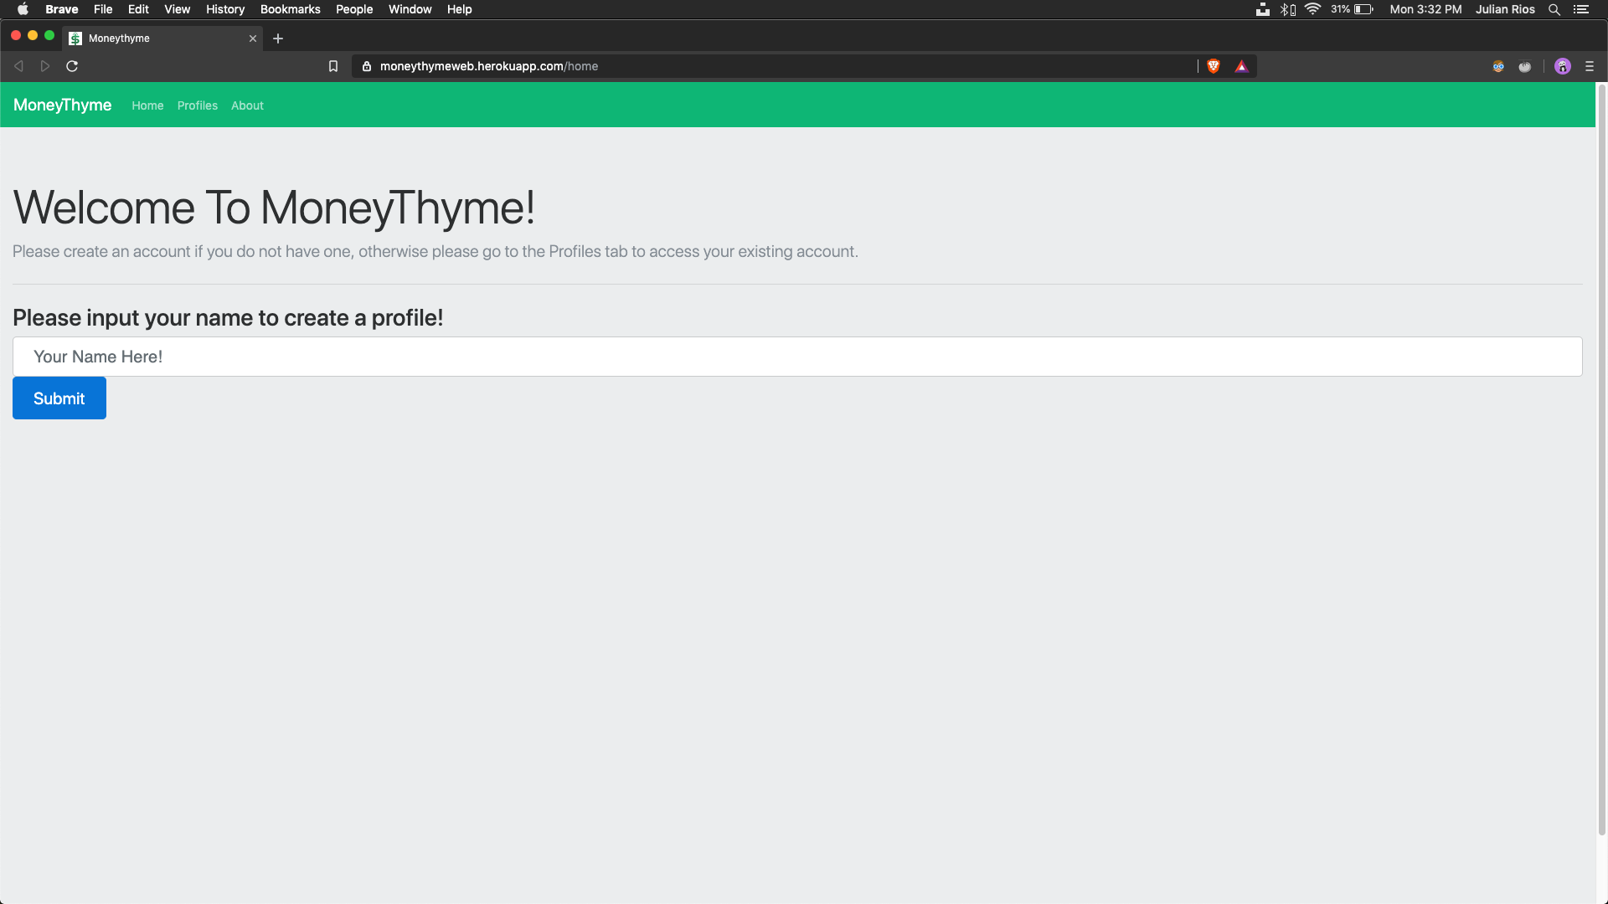The width and height of the screenshot is (1608, 904).
Task: Click the goggles extension icon in toolbar
Action: tap(1498, 66)
